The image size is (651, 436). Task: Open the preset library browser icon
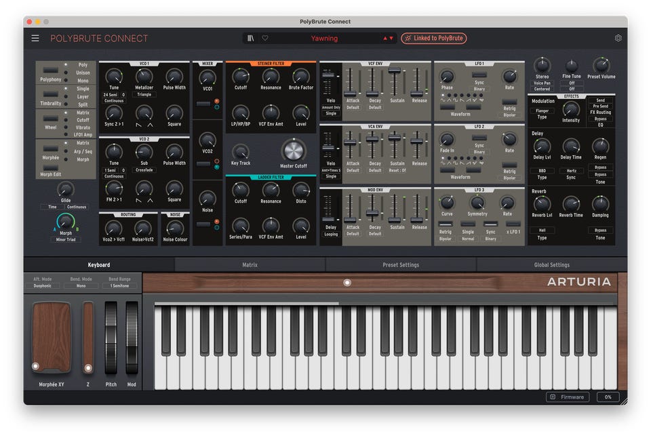click(251, 38)
